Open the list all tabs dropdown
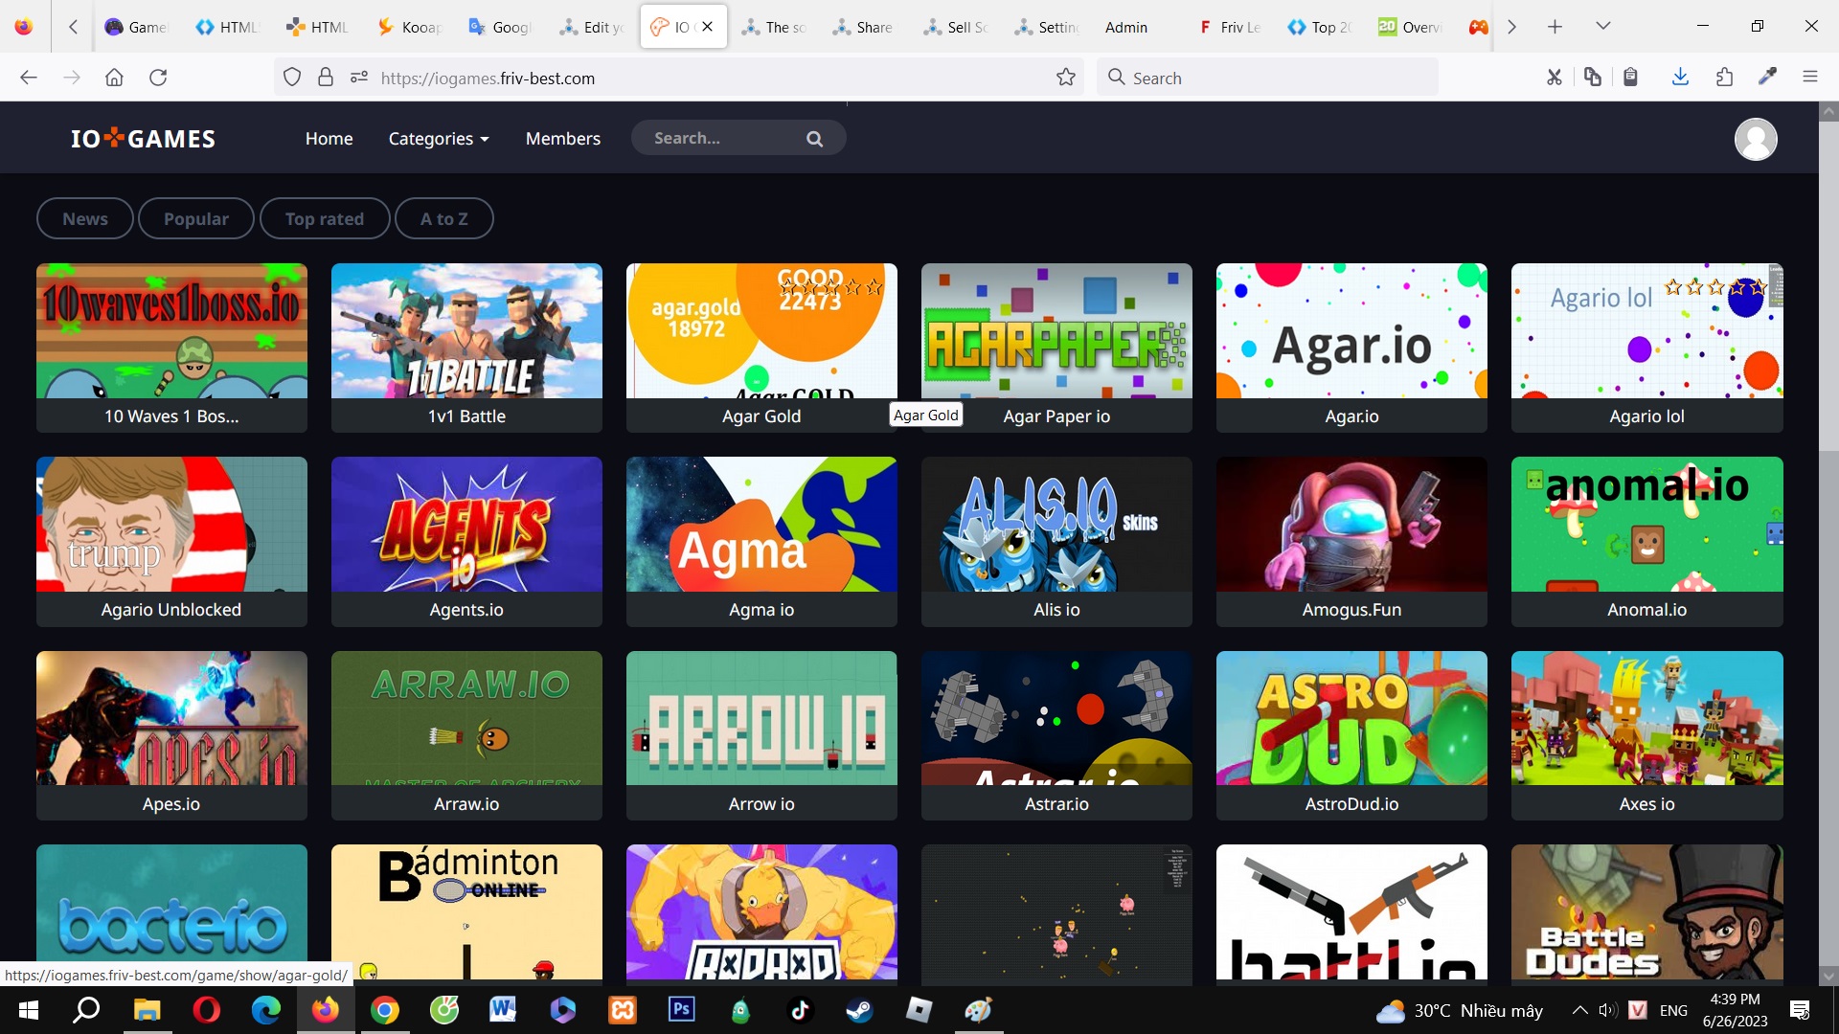The image size is (1839, 1034). point(1602,27)
